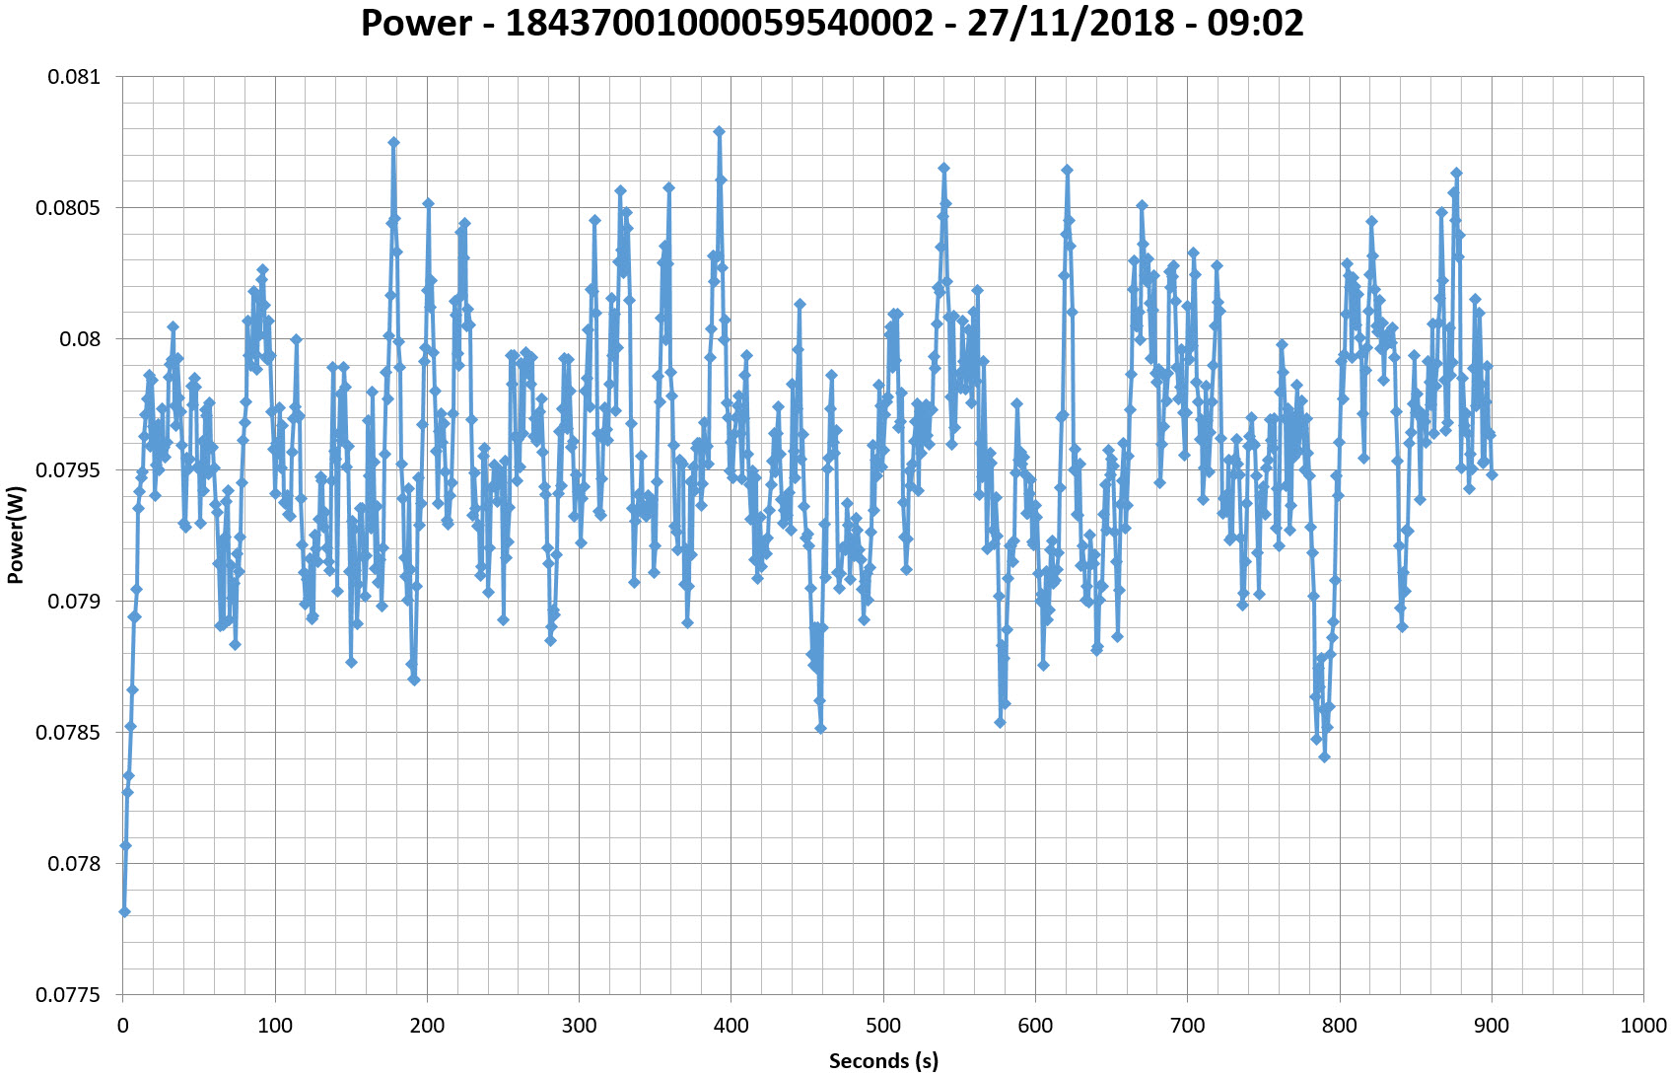The image size is (1671, 1076).
Task: Select the 0.0775 y-axis tick label
Action: [68, 995]
